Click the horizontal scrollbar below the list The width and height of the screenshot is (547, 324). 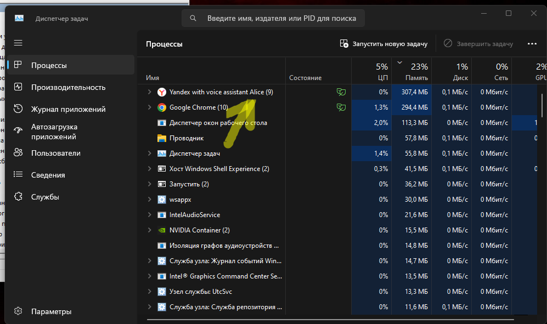coord(330,319)
